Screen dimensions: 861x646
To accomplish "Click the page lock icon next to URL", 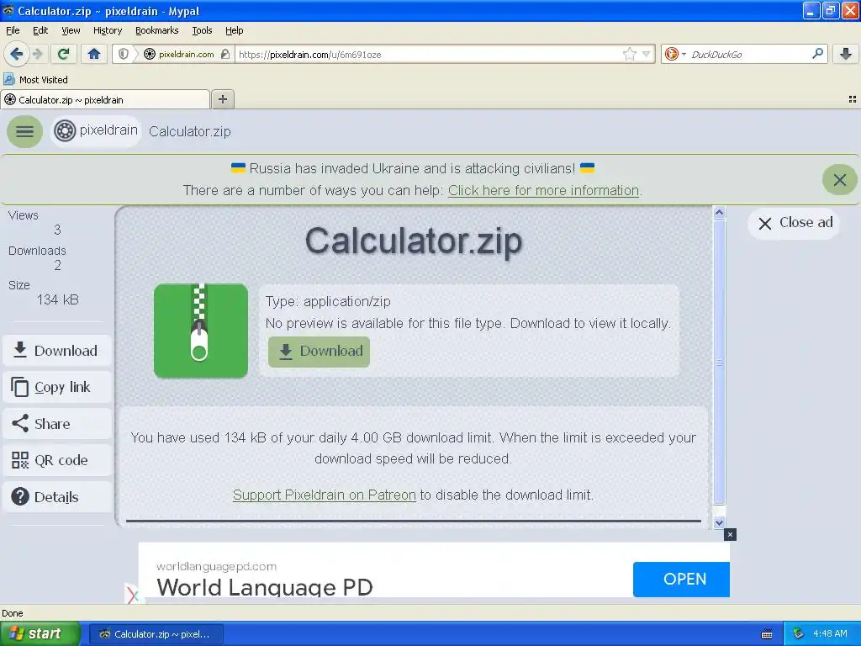I will pyautogui.click(x=225, y=54).
